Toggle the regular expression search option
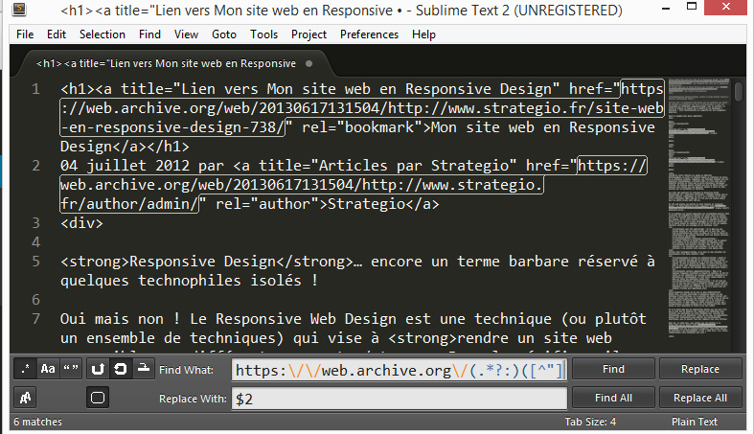 (x=23, y=369)
